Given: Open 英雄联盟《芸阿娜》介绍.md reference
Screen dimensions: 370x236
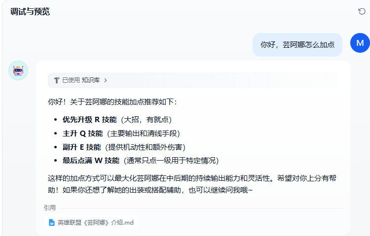Looking at the screenshot, I should coord(95,223).
